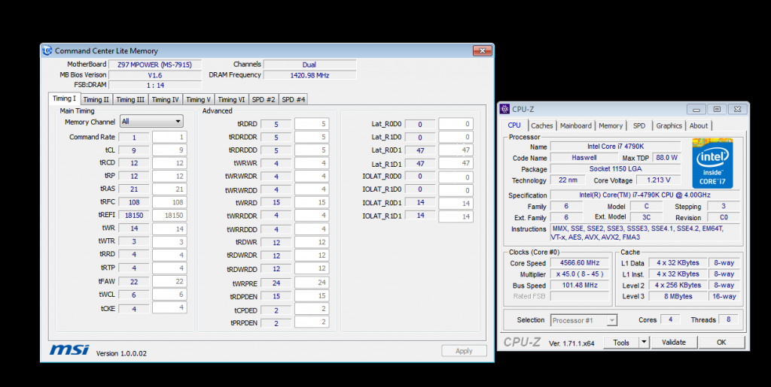Open the SPD #4 tab
771x387 pixels.
coord(293,100)
